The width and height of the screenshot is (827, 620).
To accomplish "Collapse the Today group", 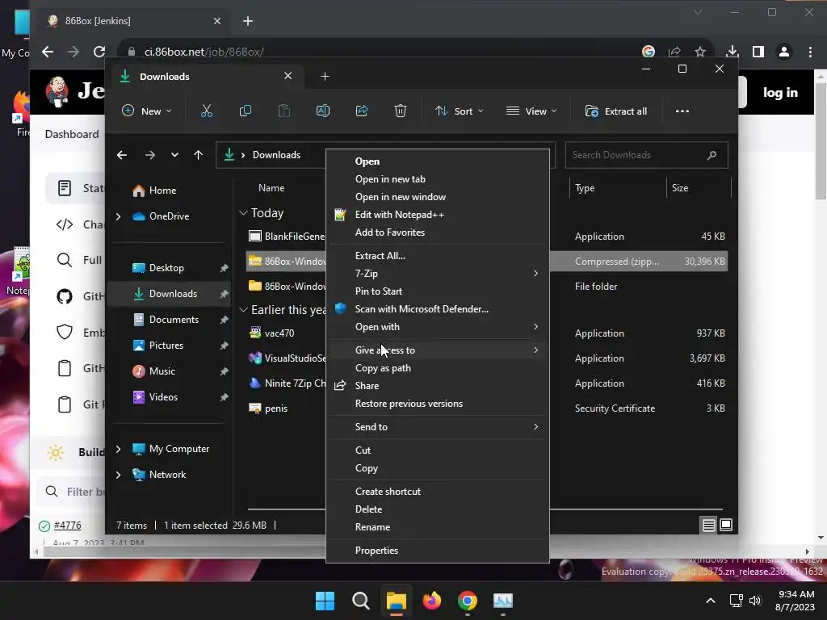I will click(243, 213).
